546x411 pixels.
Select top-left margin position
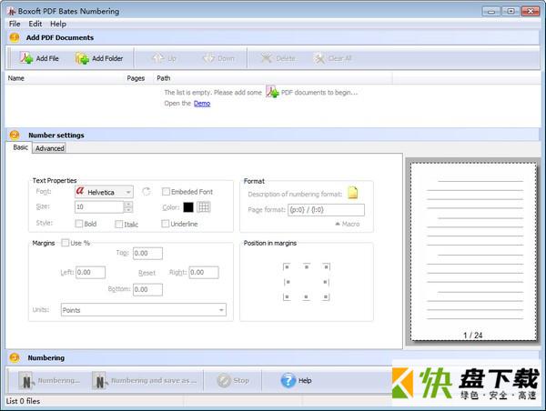click(287, 267)
